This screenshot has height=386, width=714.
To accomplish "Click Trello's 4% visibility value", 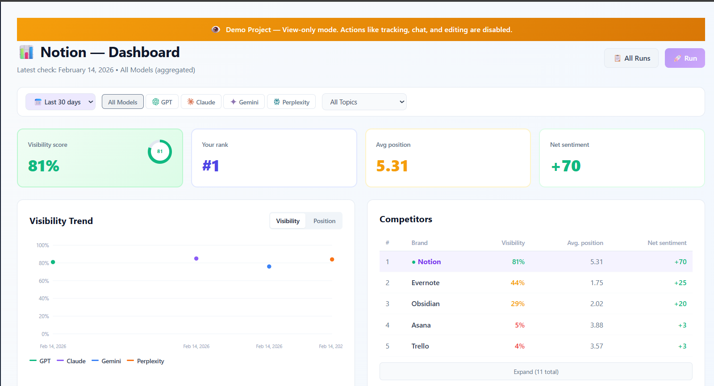I will point(520,346).
